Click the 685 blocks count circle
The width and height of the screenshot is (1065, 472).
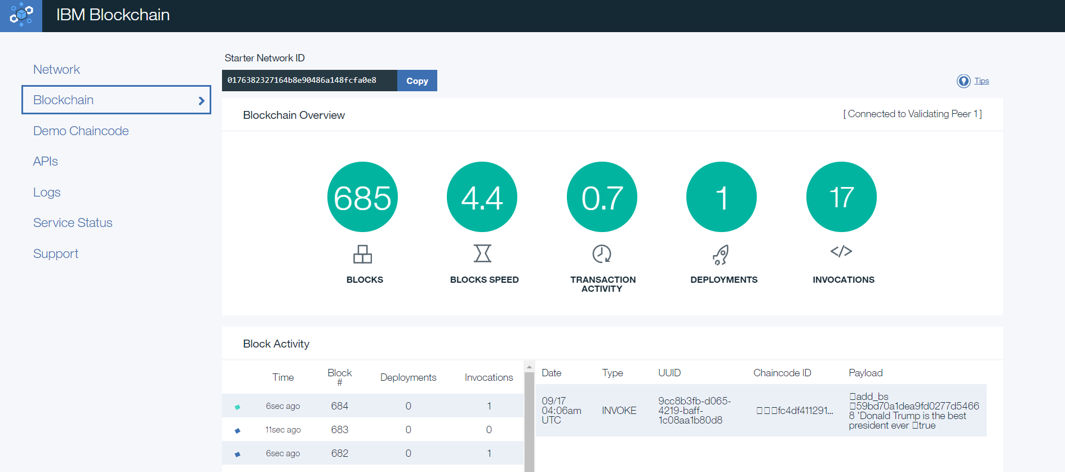point(362,197)
